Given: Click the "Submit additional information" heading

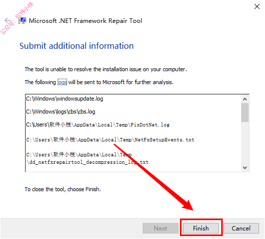Looking at the screenshot, I should click(x=77, y=46).
